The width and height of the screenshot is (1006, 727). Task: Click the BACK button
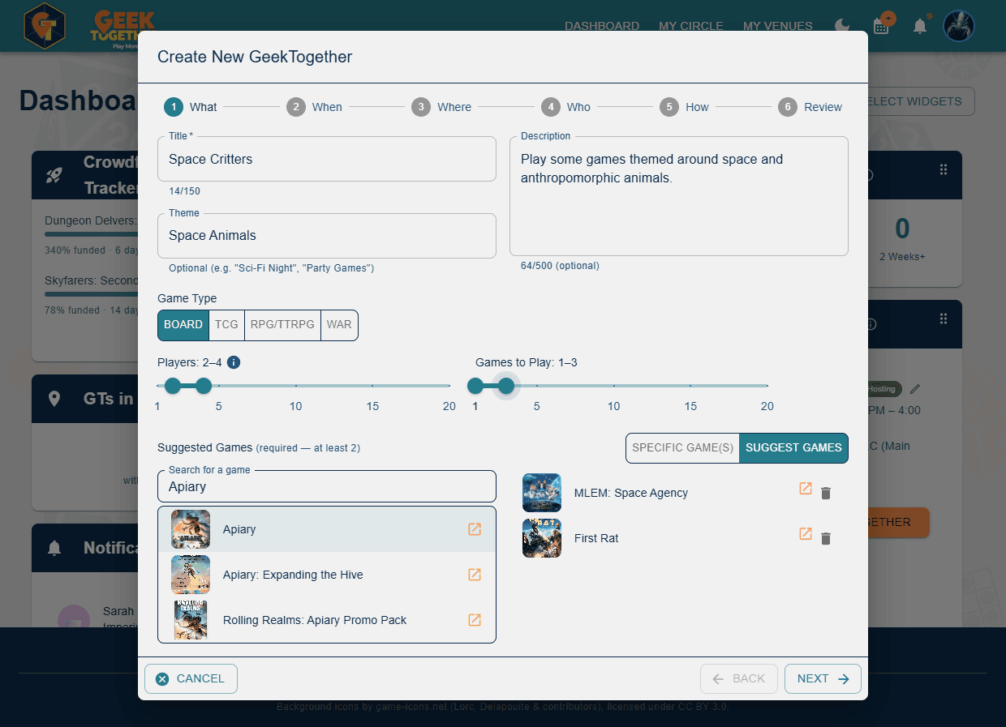point(739,678)
